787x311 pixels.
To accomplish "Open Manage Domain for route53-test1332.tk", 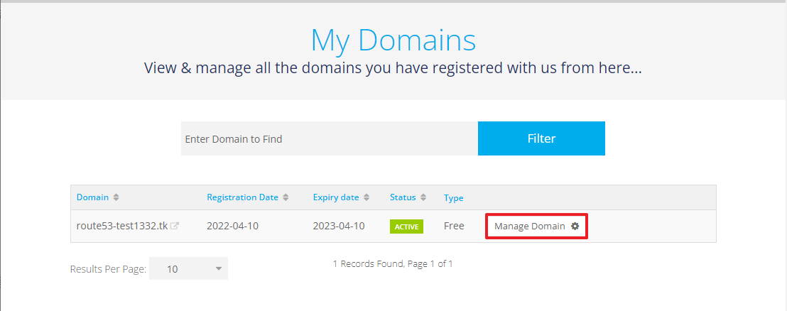I will point(536,227).
